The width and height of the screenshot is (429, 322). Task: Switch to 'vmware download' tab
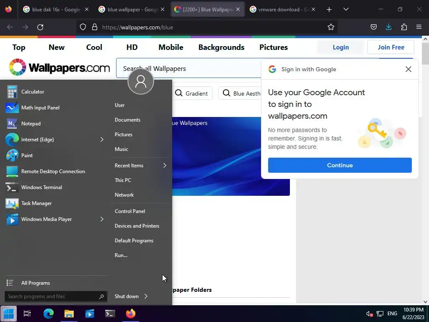pyautogui.click(x=283, y=9)
